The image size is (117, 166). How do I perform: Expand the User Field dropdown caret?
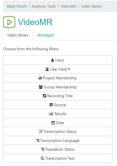[x=69, y=69]
